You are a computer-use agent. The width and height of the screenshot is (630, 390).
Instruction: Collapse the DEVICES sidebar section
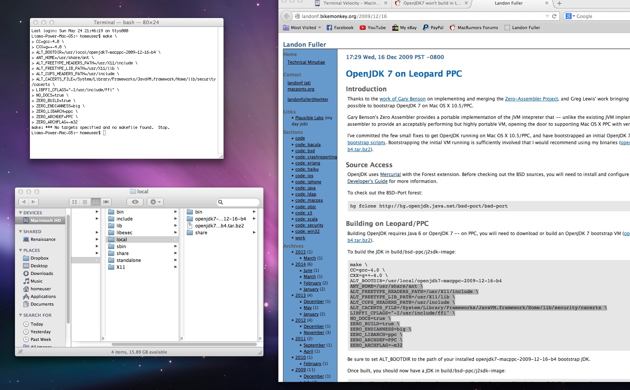click(20, 212)
